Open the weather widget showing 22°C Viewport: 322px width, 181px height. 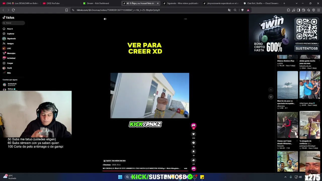click(x=10, y=177)
